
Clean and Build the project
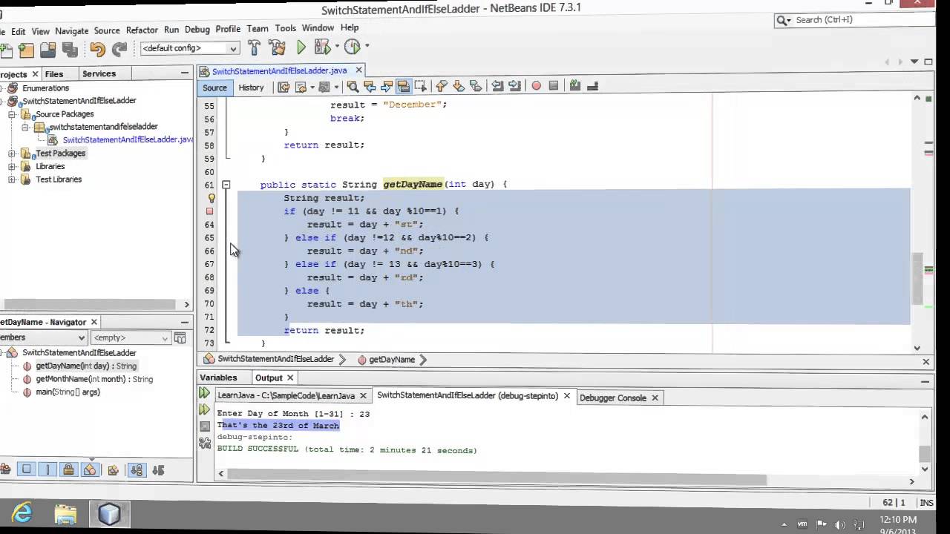[277, 48]
